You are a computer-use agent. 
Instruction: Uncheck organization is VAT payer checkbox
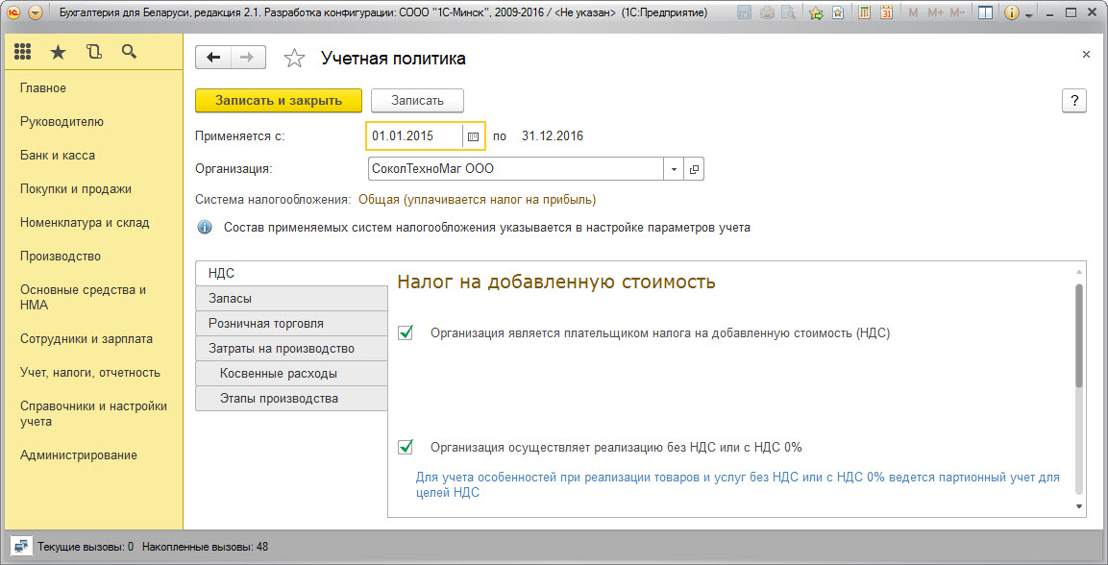pyautogui.click(x=406, y=332)
